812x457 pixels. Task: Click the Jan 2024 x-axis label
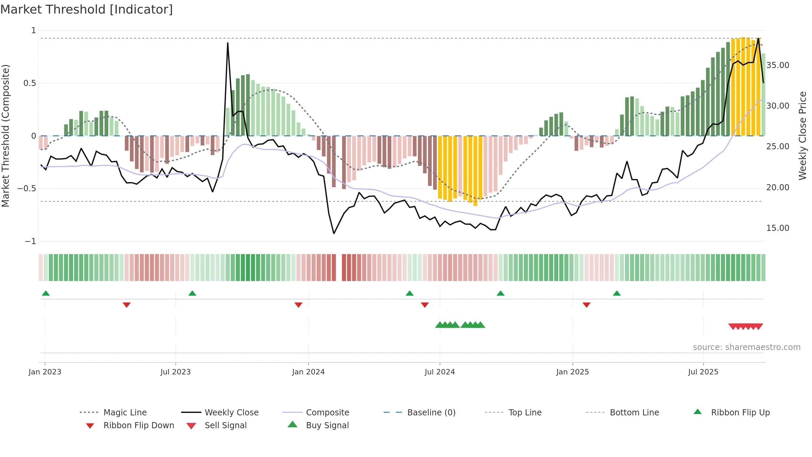(x=309, y=372)
